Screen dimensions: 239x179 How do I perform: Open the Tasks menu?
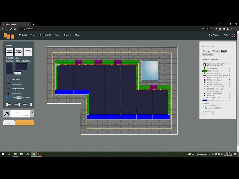tap(33, 35)
